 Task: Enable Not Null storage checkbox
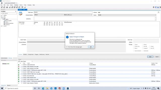click(x=143, y=46)
